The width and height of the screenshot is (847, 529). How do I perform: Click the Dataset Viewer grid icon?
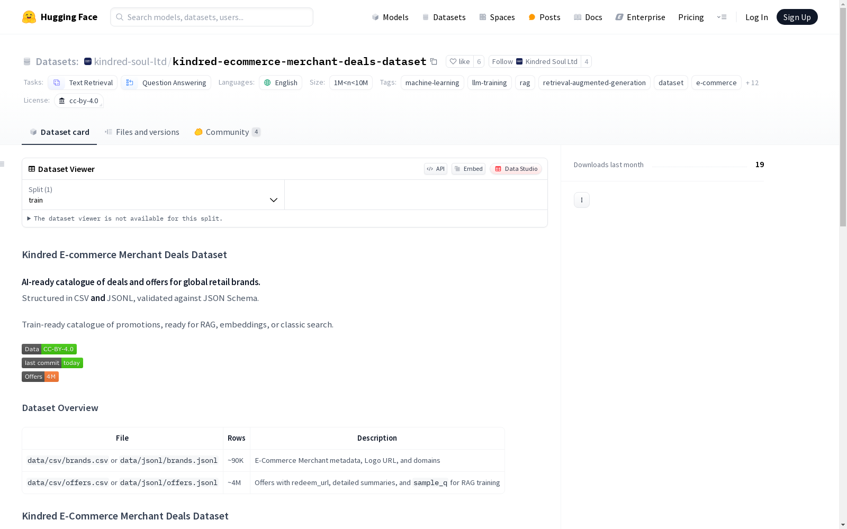click(x=32, y=169)
